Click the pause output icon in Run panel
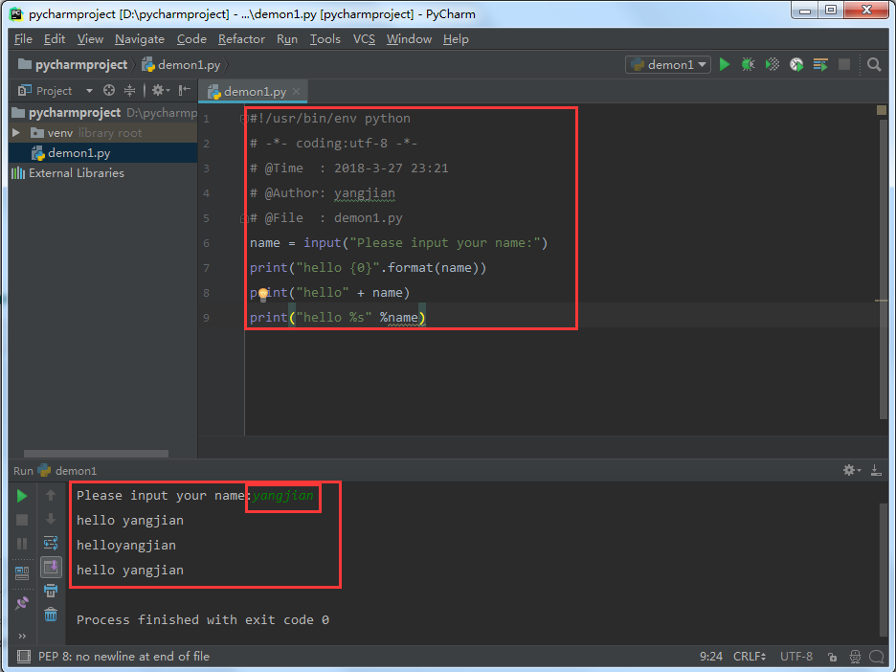This screenshot has width=896, height=672. [22, 544]
